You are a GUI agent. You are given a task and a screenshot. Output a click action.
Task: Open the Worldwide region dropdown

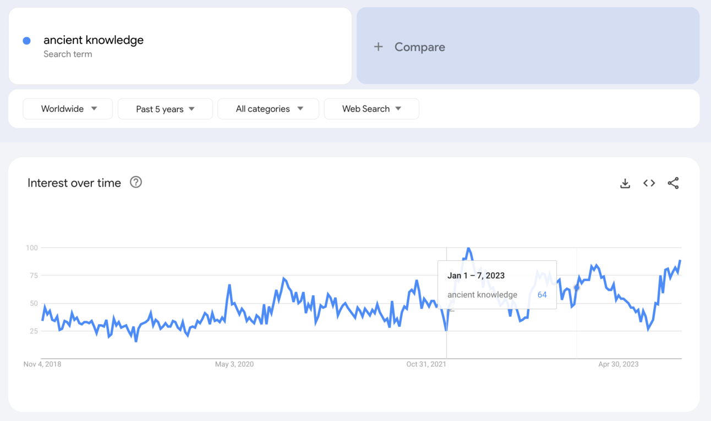tap(68, 109)
